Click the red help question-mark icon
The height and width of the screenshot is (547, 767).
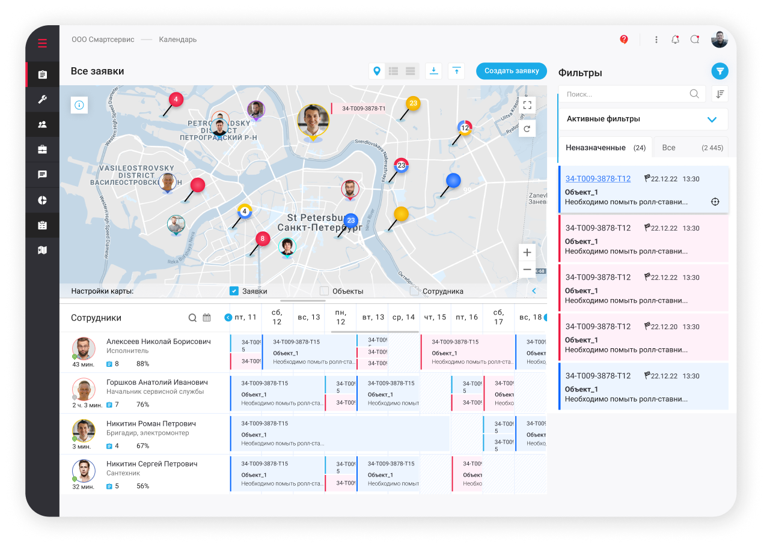tap(624, 40)
